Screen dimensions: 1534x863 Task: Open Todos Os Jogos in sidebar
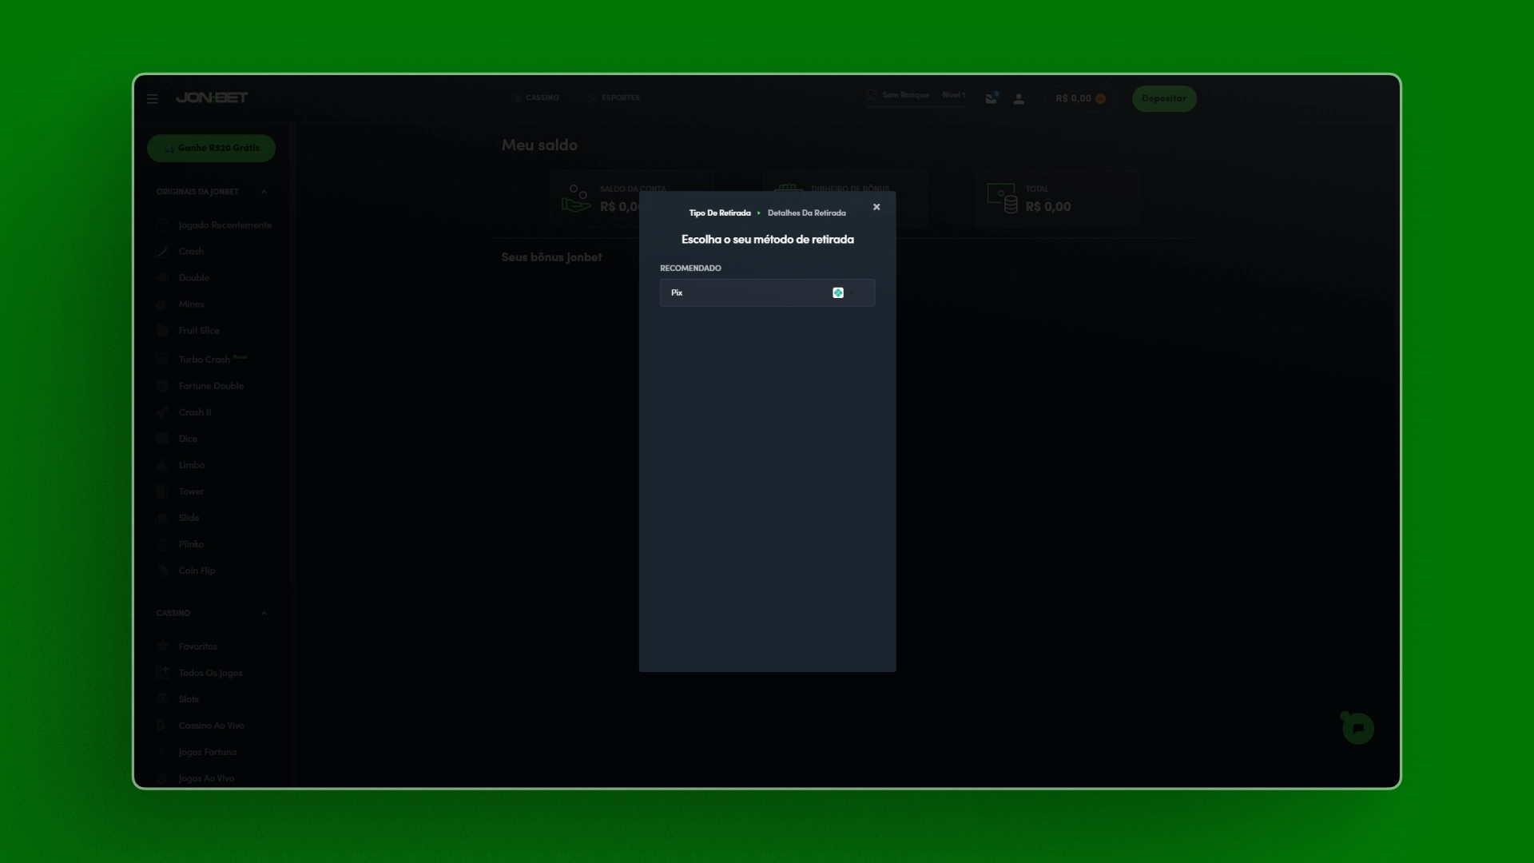click(200, 673)
